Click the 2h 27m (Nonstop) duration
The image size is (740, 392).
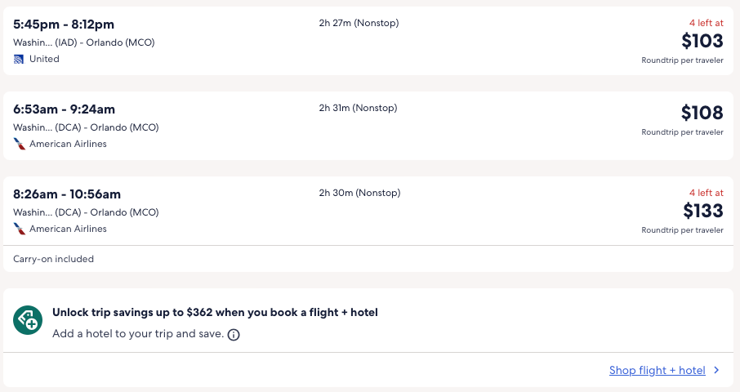click(x=359, y=23)
